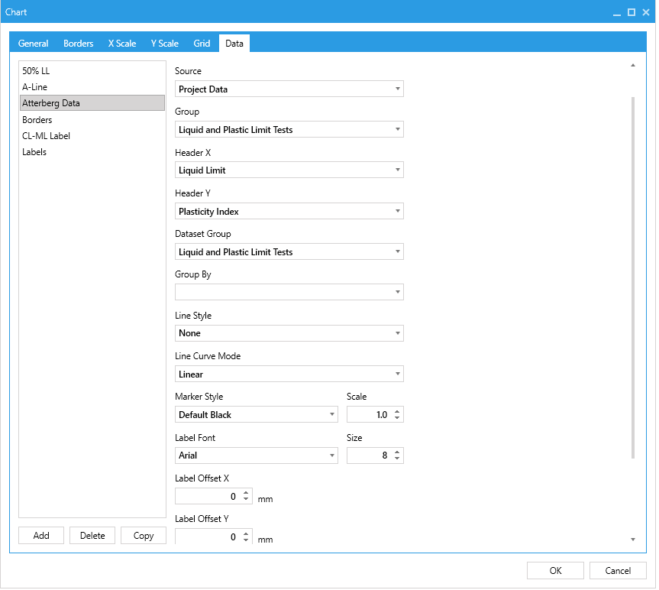Copy the selected data series

(144, 536)
